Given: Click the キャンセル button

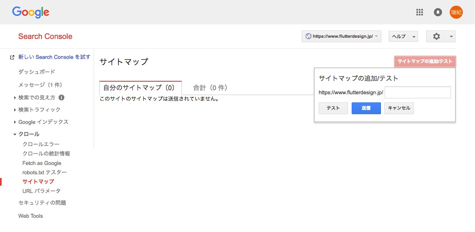Looking at the screenshot, I should pos(399,108).
